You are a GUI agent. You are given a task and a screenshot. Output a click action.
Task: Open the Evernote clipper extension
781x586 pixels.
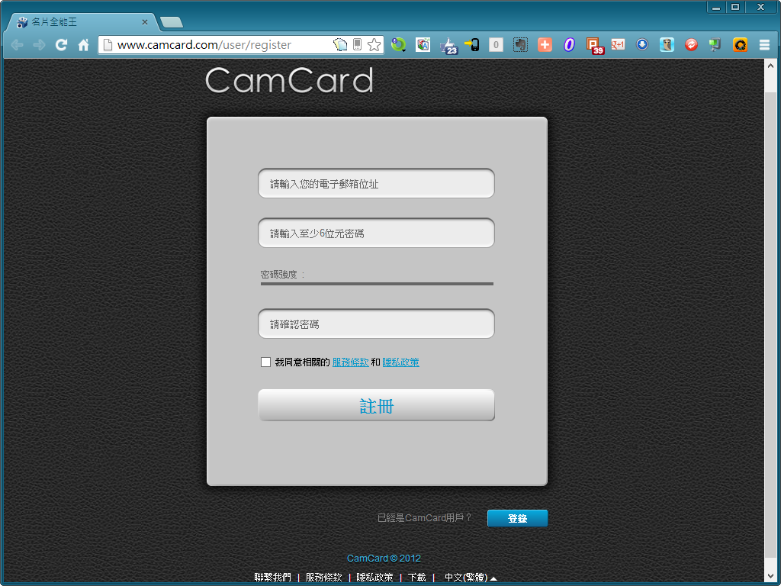tap(520, 45)
